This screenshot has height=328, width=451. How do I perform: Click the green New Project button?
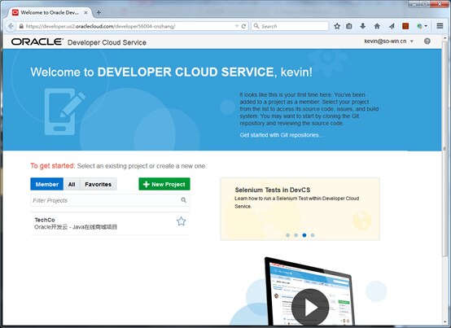164,184
